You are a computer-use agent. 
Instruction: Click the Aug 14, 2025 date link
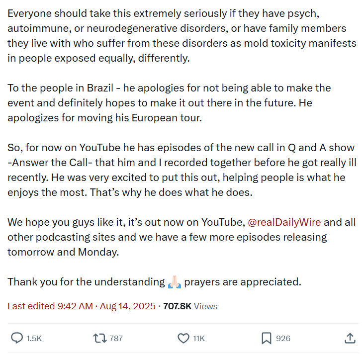(127, 306)
